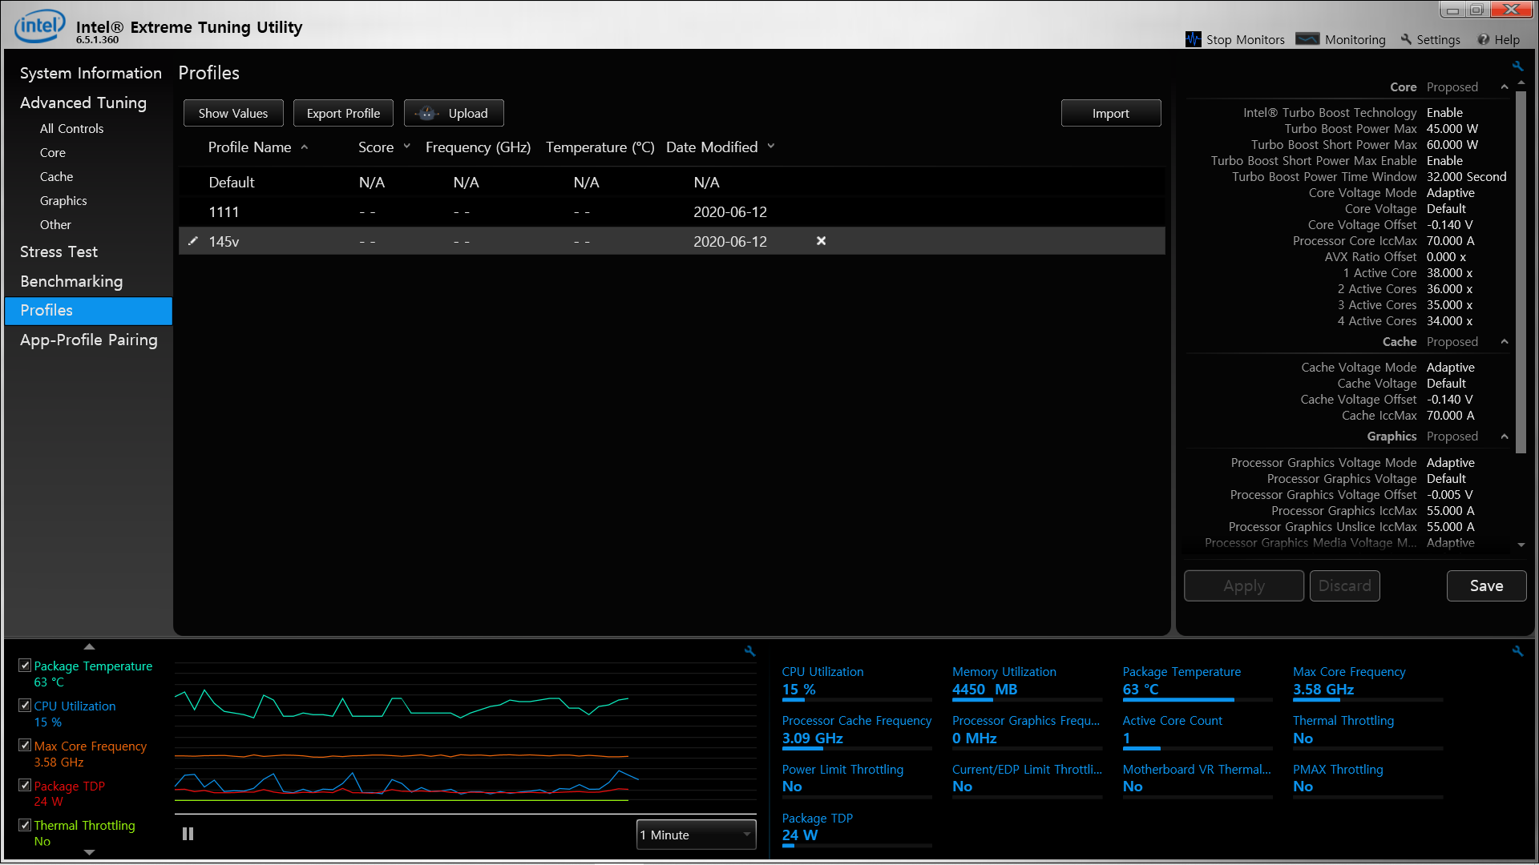Collapse the Core proposed section
The height and width of the screenshot is (865, 1539).
[1505, 87]
